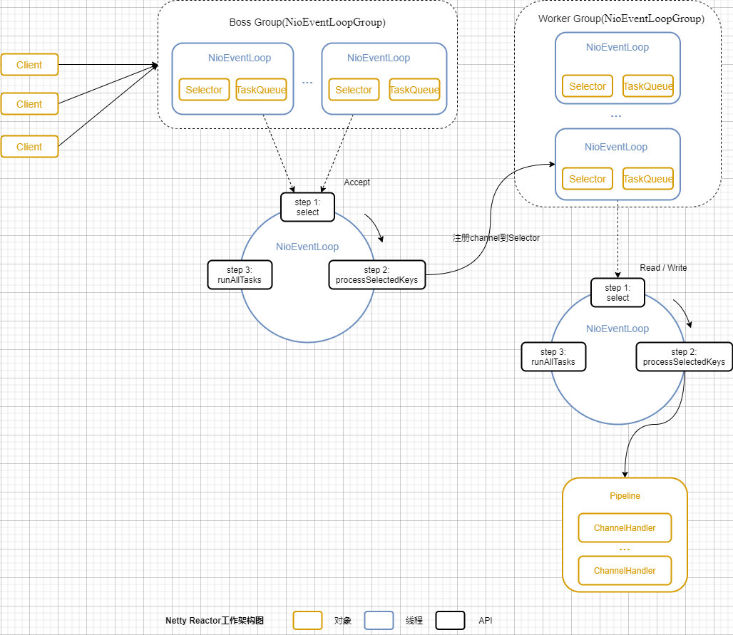
Task: Select the worker loop's step 3 runAllTasks box
Action: (x=553, y=357)
